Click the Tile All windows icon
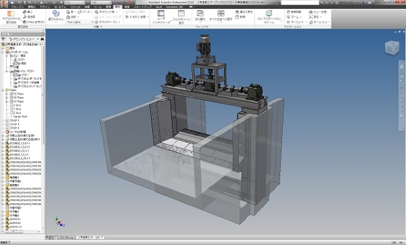Image resolution: width=406 pixels, height=245 pixels. (x=221, y=14)
